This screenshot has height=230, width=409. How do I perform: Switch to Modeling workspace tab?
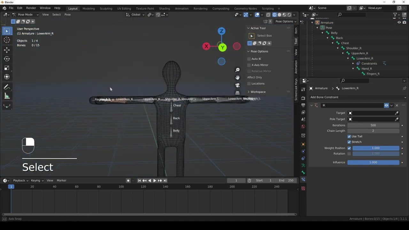(89, 9)
